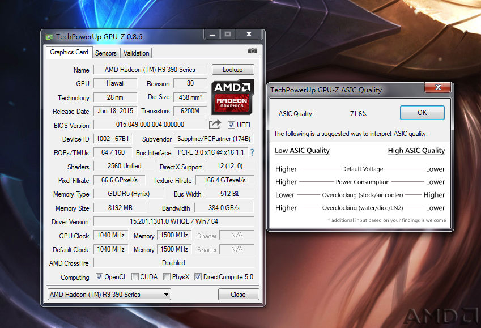Click the GPU-Z app icon in title bar
This screenshot has height=328, width=481.
tap(49, 37)
